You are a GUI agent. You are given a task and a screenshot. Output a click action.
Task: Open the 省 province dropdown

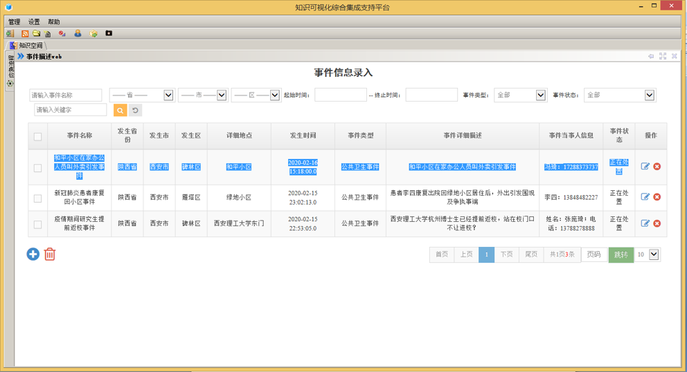tap(142, 95)
